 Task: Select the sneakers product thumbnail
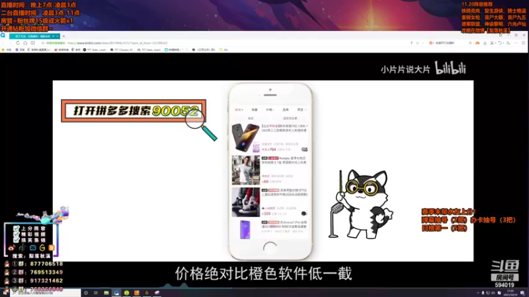[x=245, y=202]
